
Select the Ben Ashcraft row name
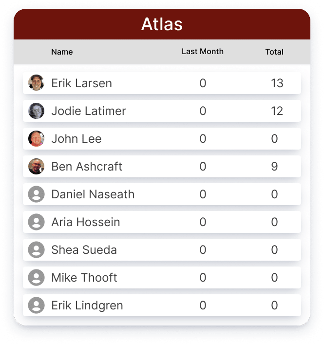[x=87, y=166]
